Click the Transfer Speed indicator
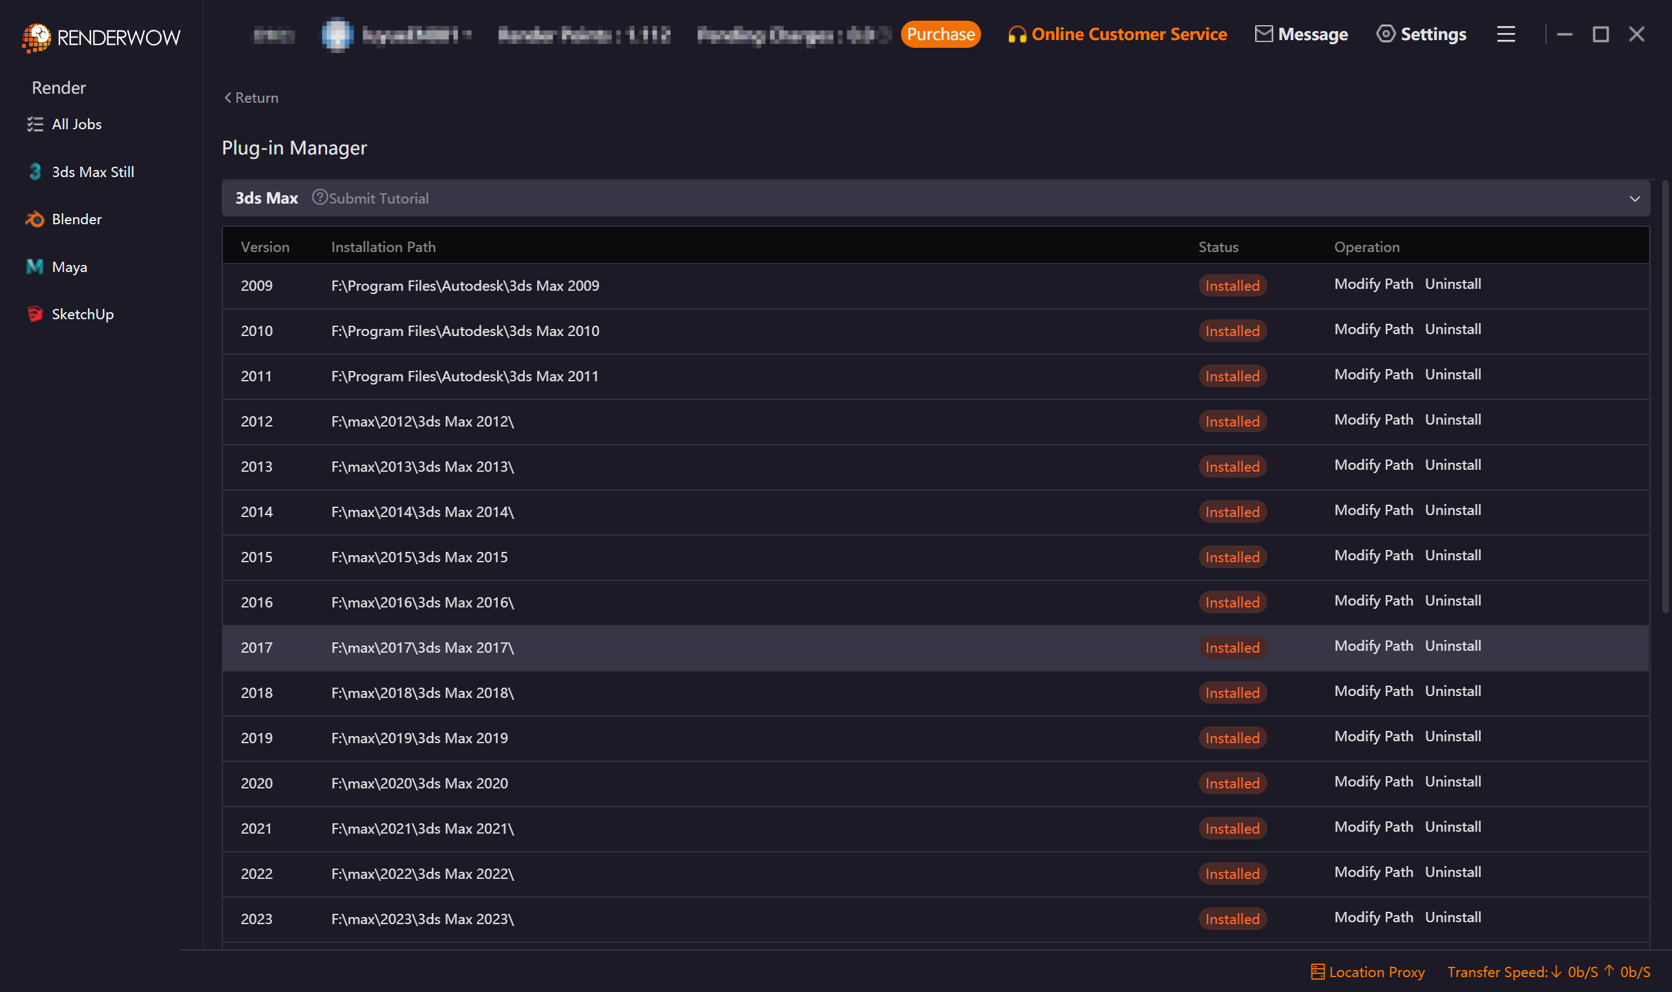Viewport: 1672px width, 992px height. pos(1549,972)
